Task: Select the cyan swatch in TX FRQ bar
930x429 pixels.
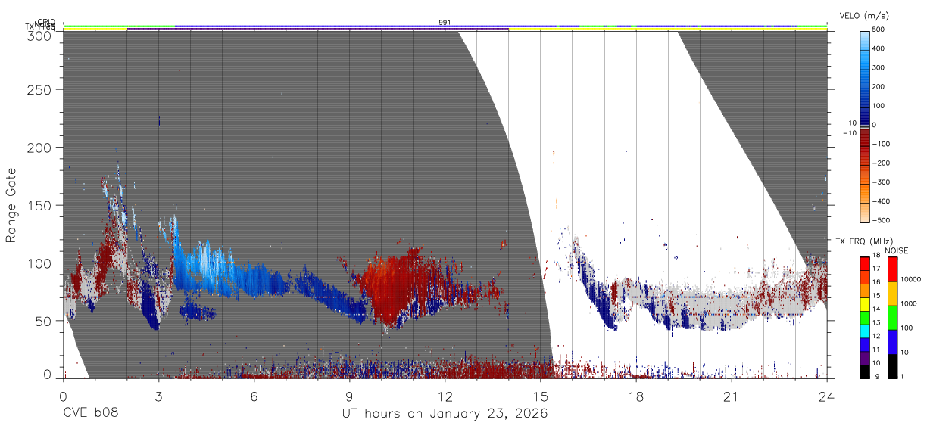Action: pos(864,330)
